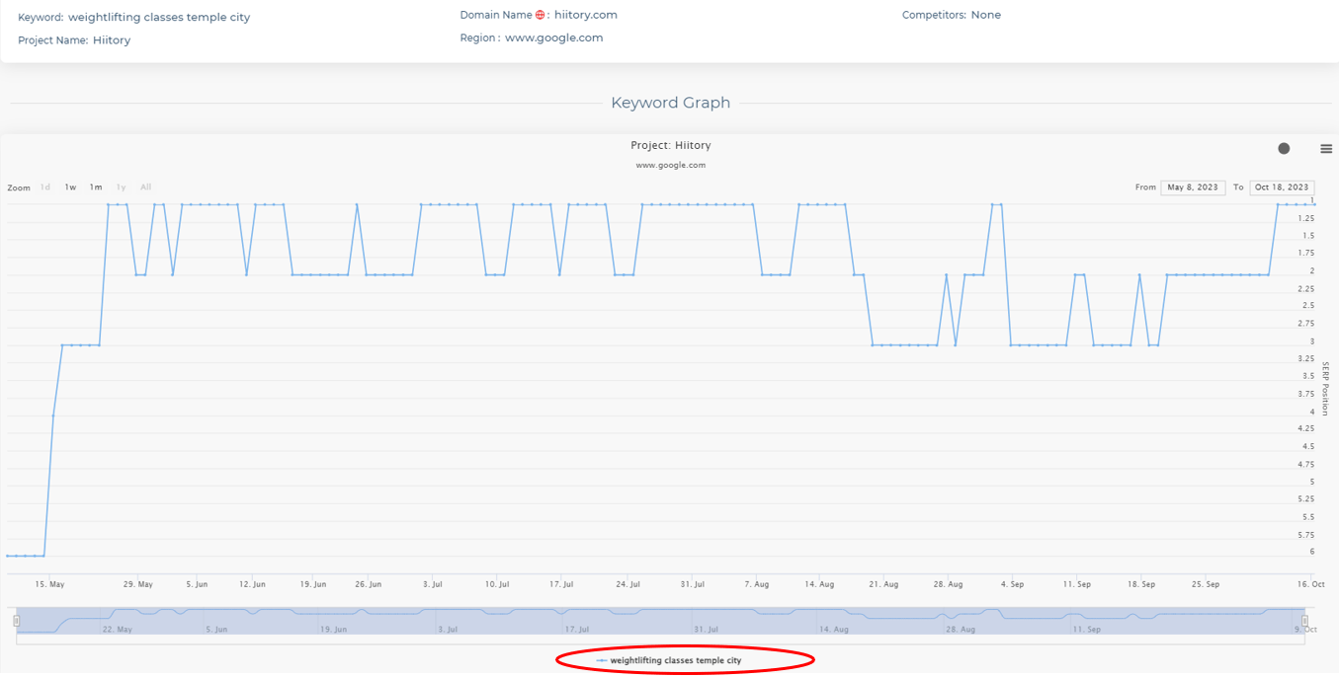Click the navigator timeline at 28. Aug
Image resolution: width=1339 pixels, height=678 pixels.
click(x=961, y=621)
